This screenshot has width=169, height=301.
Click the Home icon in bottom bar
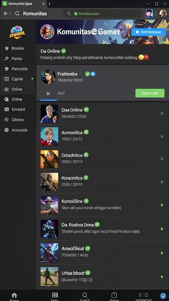click(14, 295)
